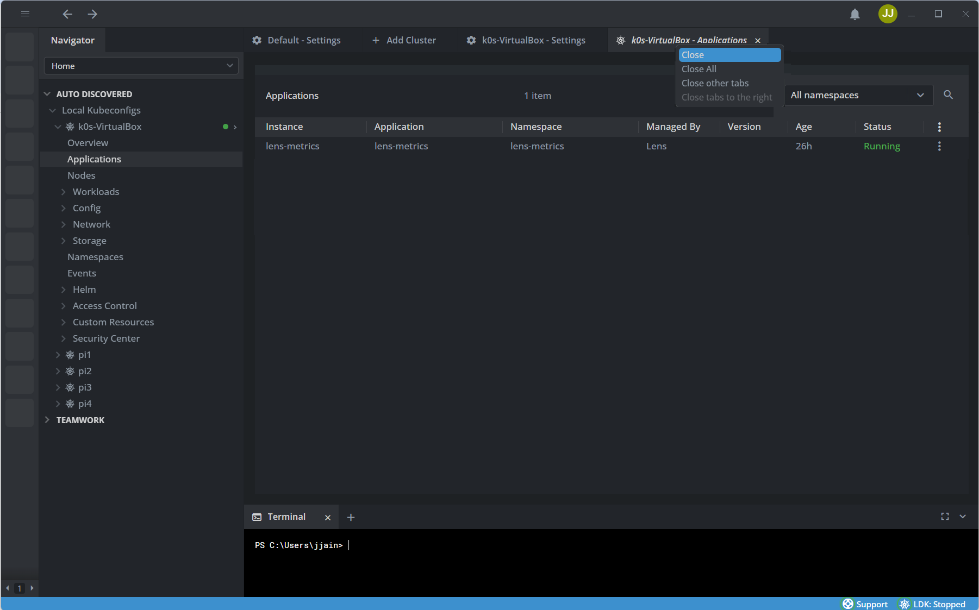
Task: Open the table column options menu
Action: 939,127
